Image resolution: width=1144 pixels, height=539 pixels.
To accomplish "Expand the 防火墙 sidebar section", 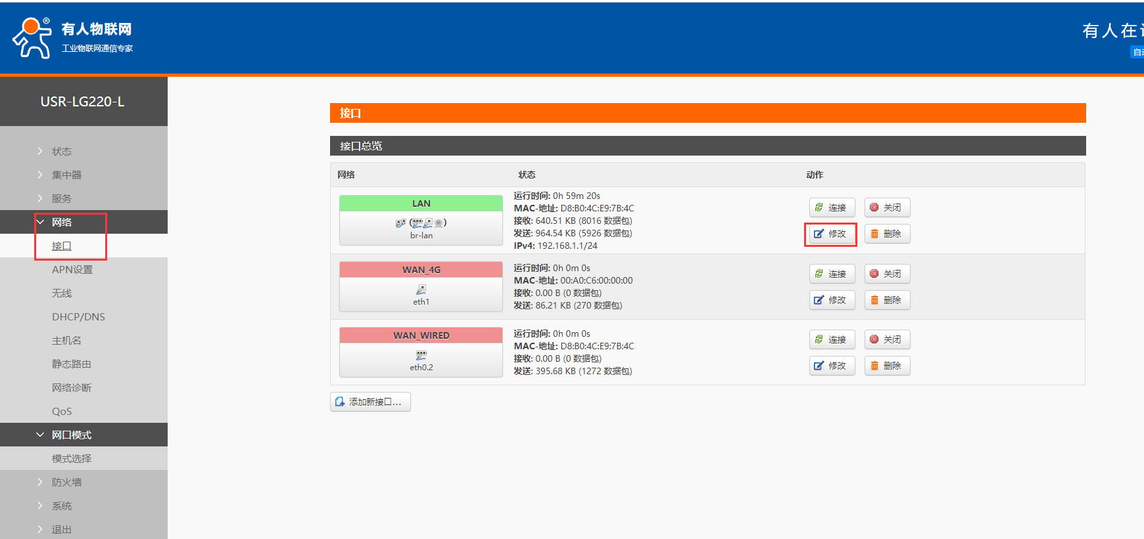I will [x=66, y=483].
